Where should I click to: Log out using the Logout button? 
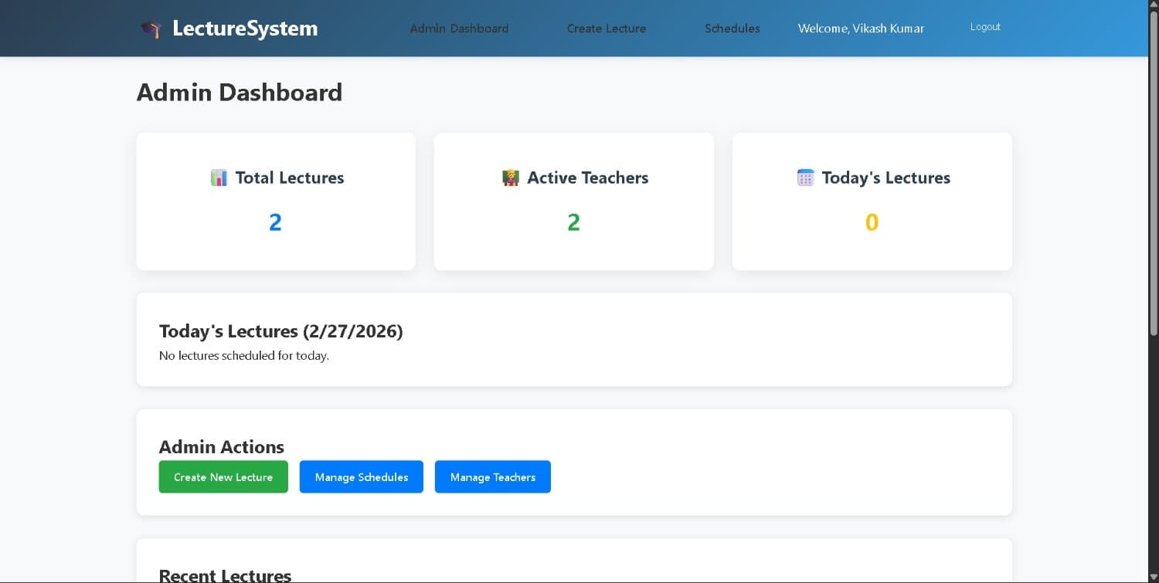pos(985,27)
